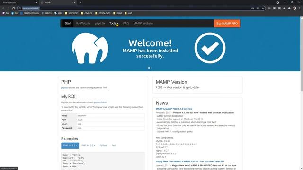The width and height of the screenshot is (303, 170).
Task: Open the CREATOR STUDIO bookmark
Action: pyautogui.click(x=29, y=13)
